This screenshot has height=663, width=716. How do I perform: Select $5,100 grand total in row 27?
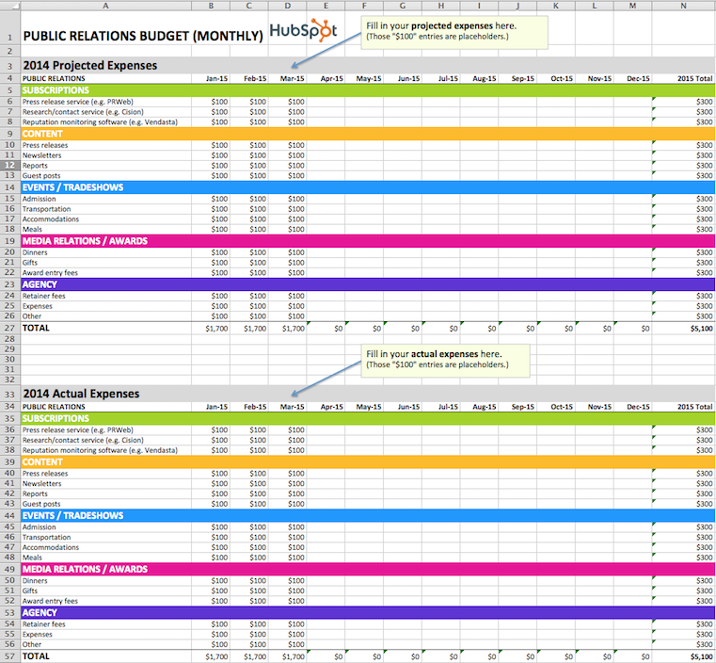(701, 328)
